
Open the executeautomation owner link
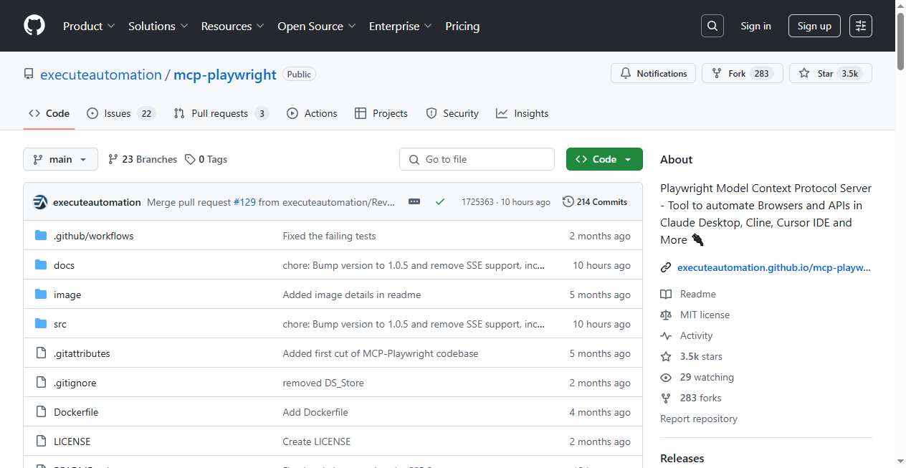point(101,75)
